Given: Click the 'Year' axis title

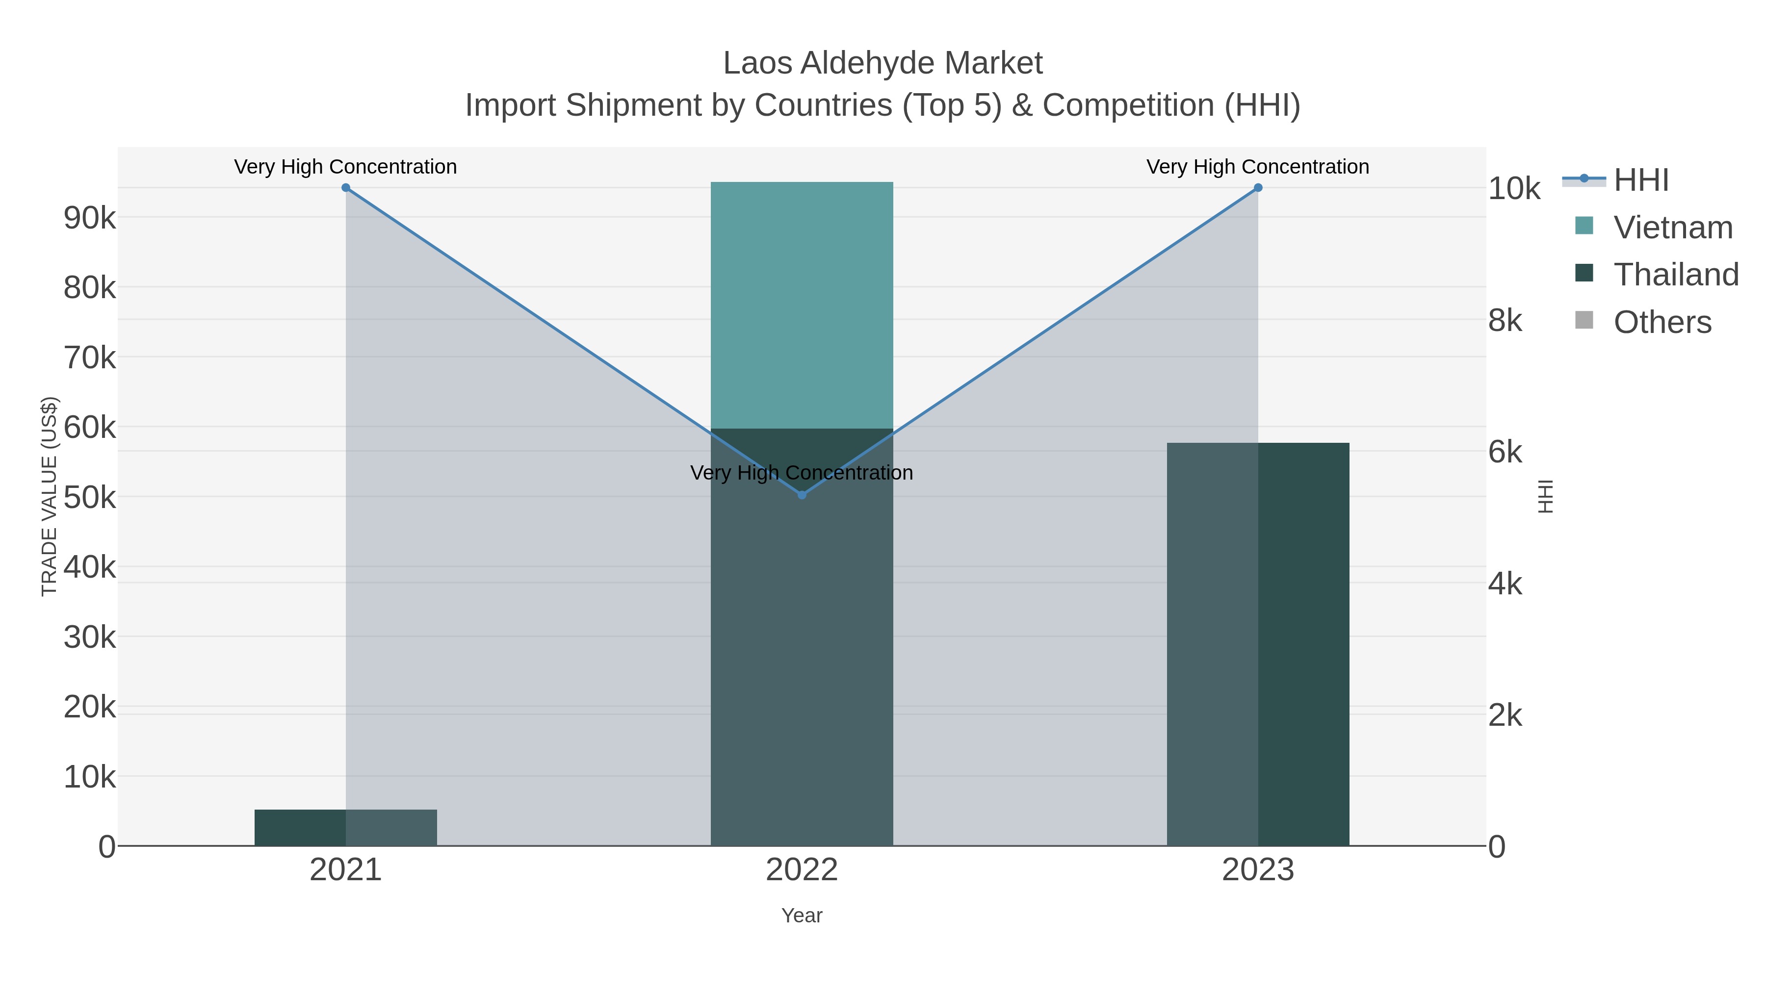Looking at the screenshot, I should point(802,916).
